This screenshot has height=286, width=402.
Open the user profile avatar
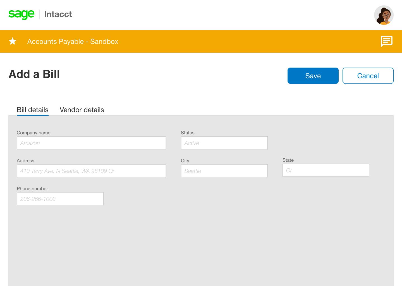click(x=384, y=15)
